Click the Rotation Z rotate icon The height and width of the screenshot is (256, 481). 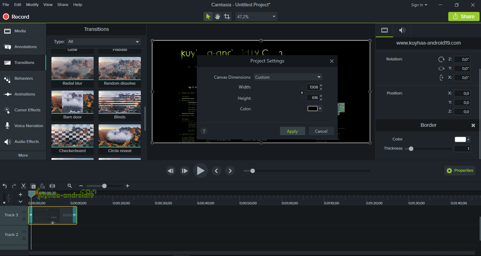point(441,59)
